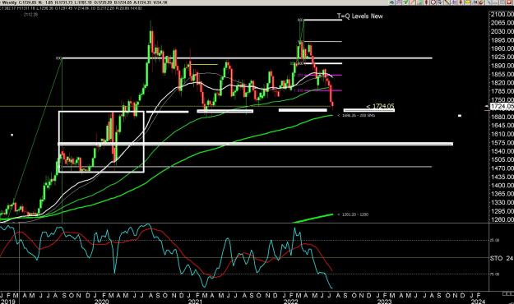
Task: Click the 1925.00 price axis label
Action: [x=502, y=57]
